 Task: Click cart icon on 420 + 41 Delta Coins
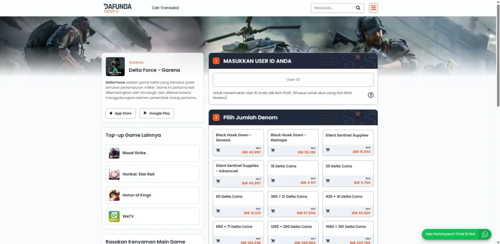click(328, 211)
